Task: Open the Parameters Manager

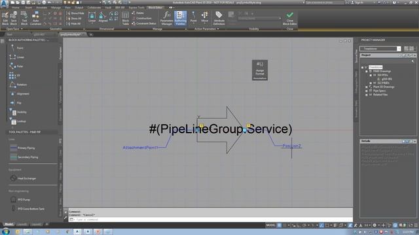Action: [x=166, y=18]
